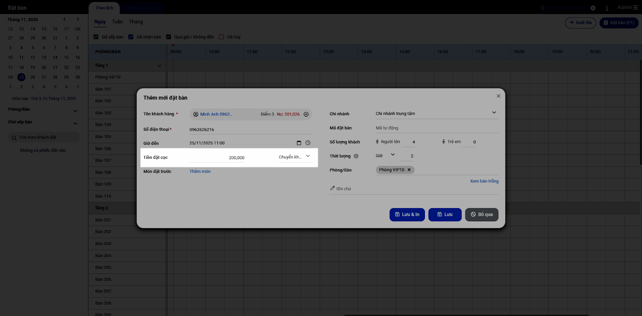Click the clock icon in Giờ đến field
The height and width of the screenshot is (316, 642).
coord(308,143)
